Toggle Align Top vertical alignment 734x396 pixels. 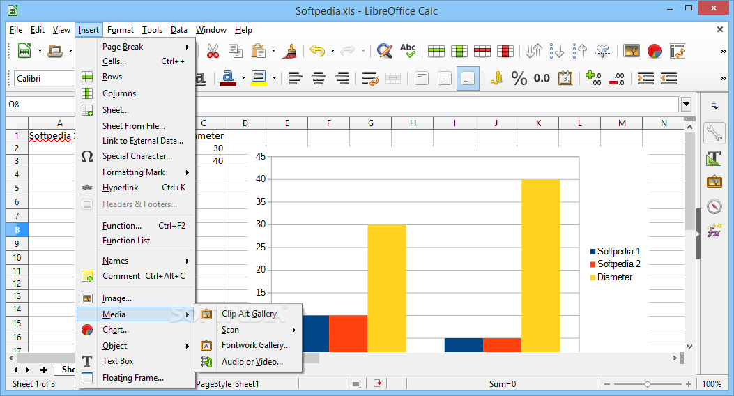[422, 78]
